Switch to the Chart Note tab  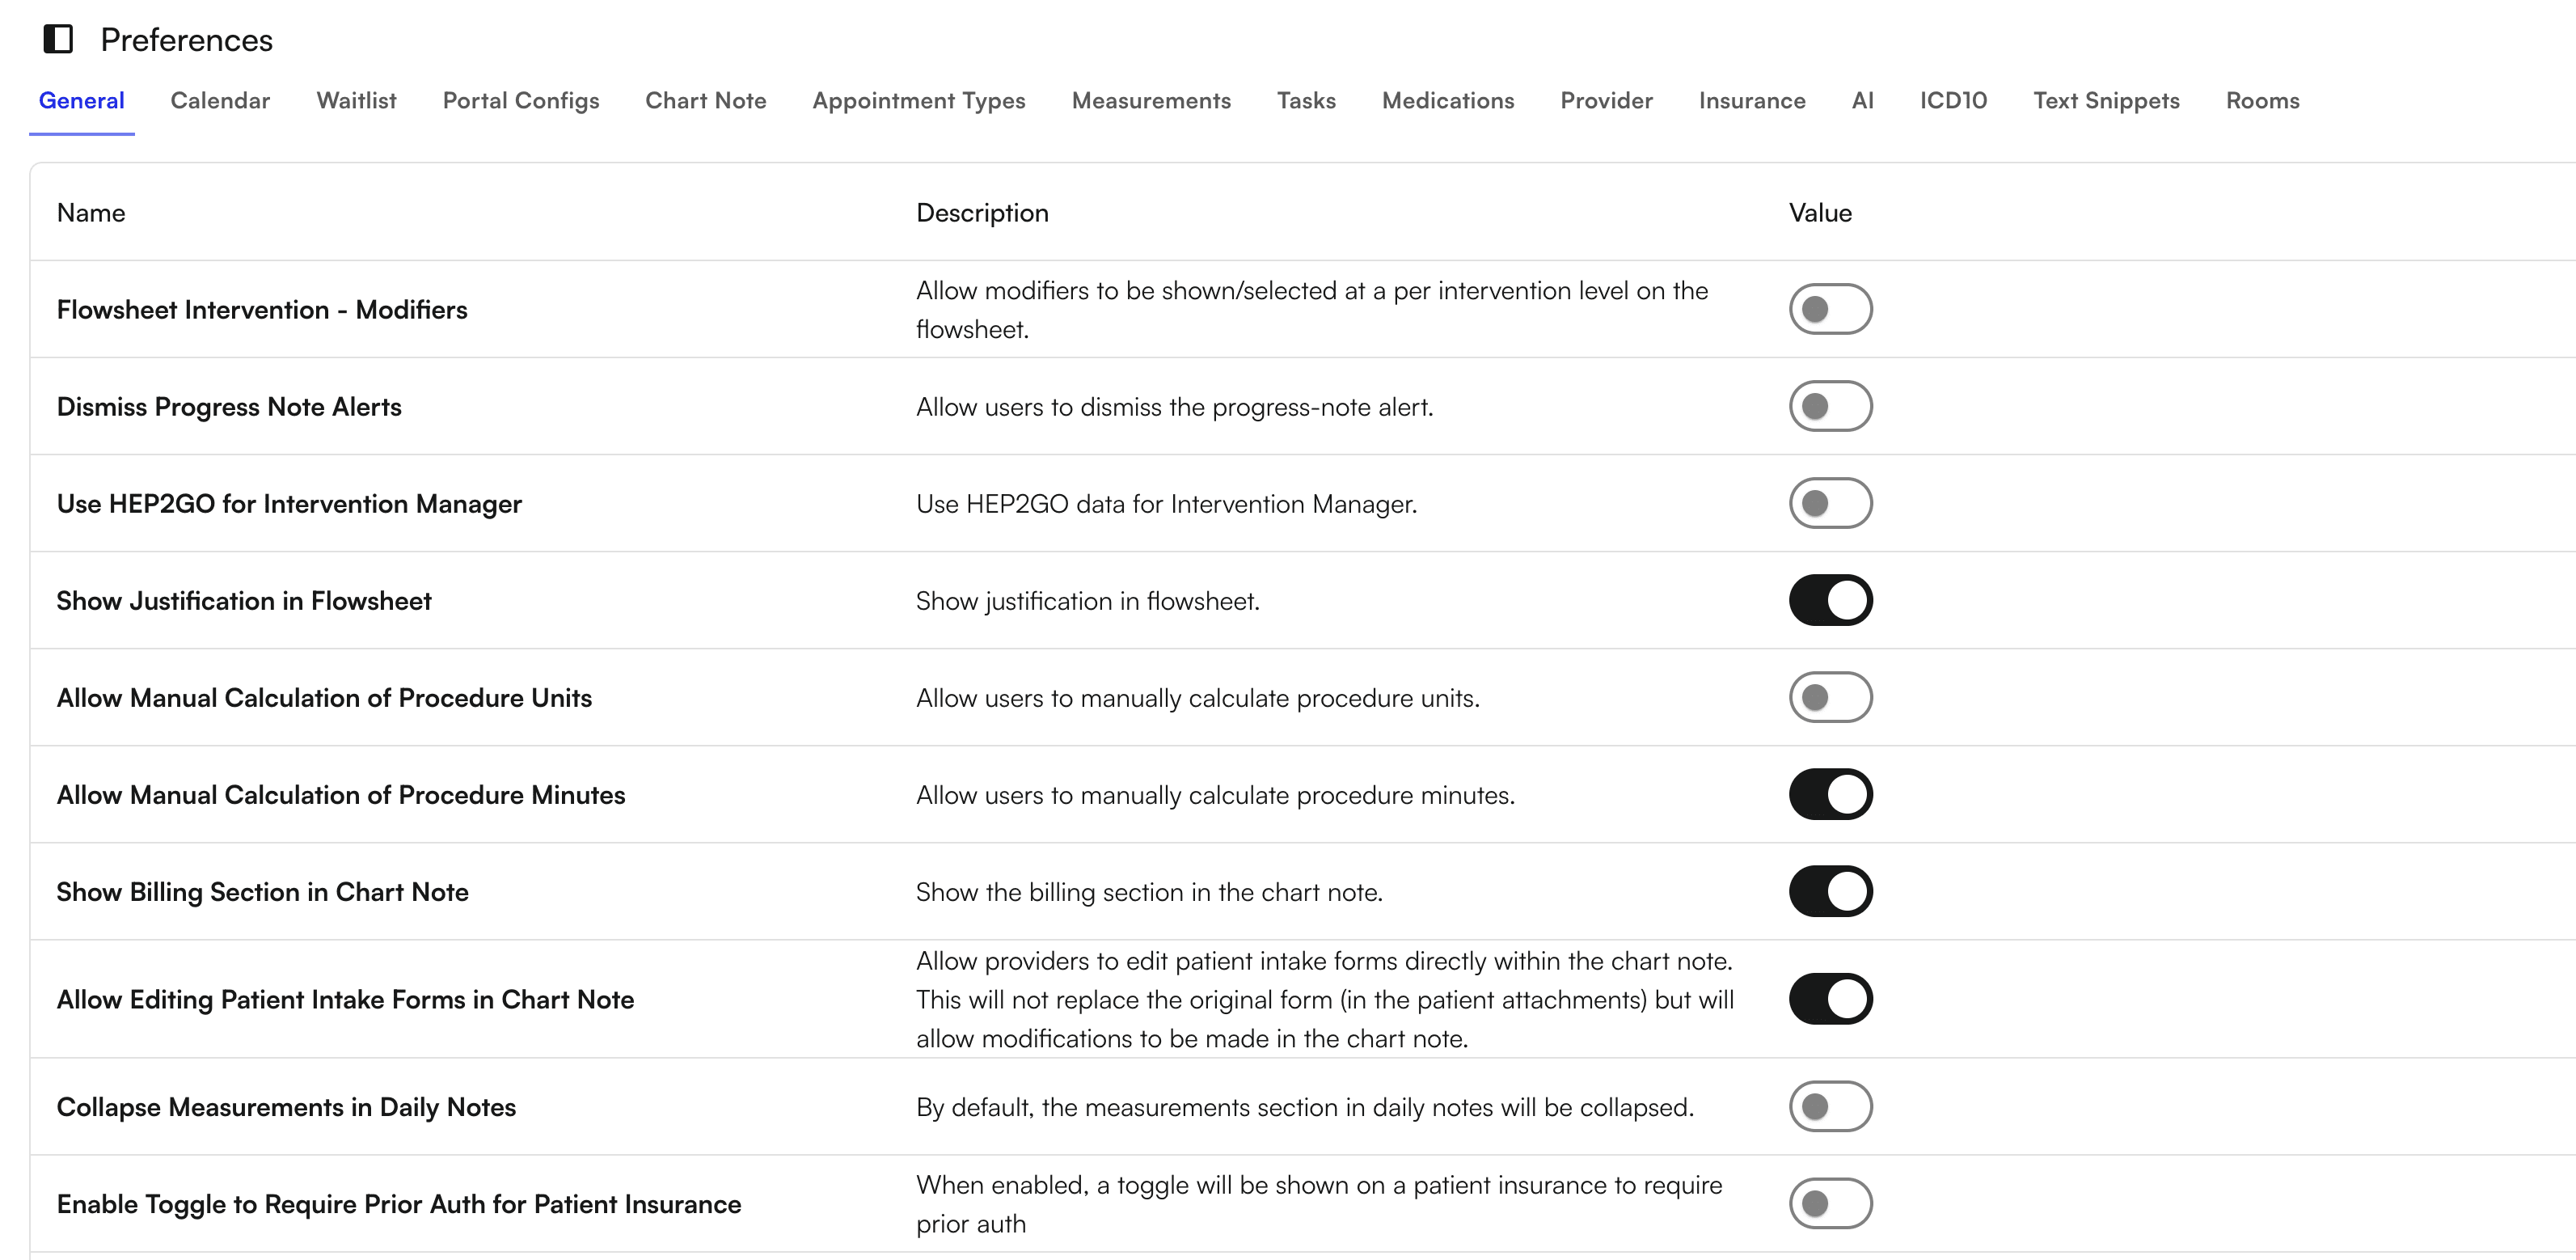705,100
